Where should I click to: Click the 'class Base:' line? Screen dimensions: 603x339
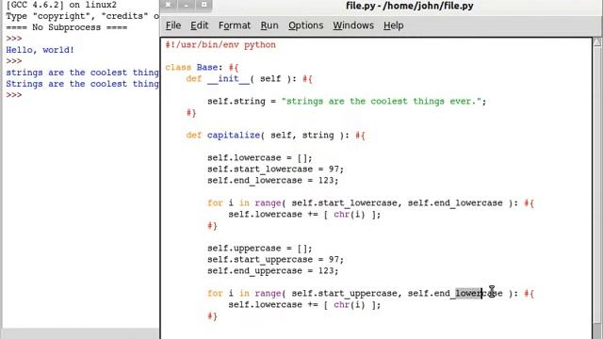pos(202,67)
